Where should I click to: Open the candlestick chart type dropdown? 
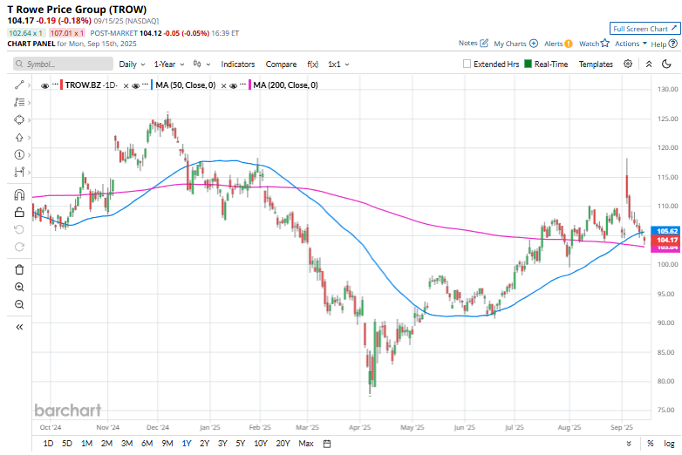click(201, 64)
